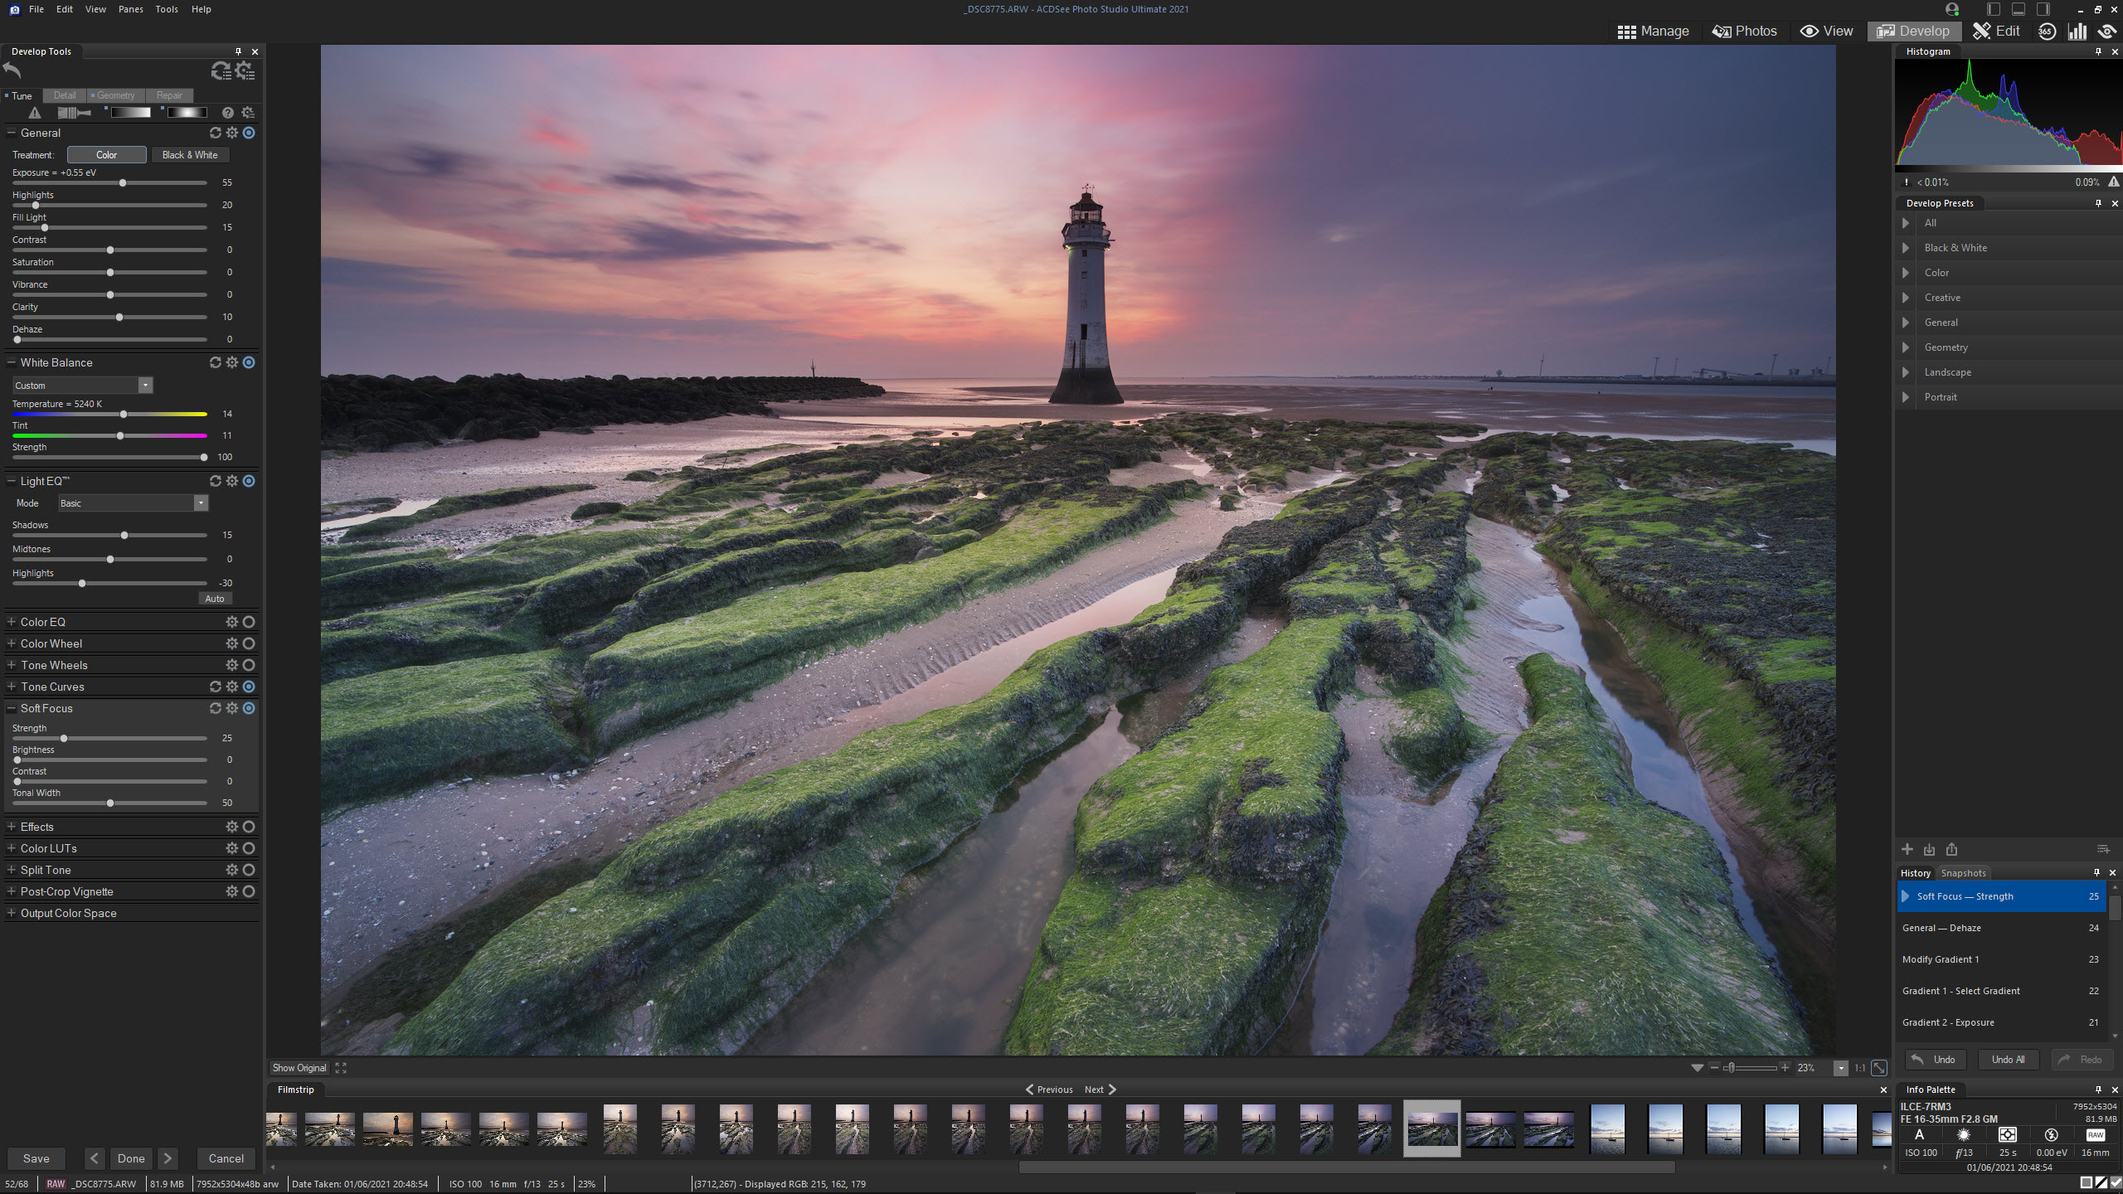Viewport: 2123px width, 1194px height.
Task: Click the Tone Curves panel icon
Action: coord(232,687)
